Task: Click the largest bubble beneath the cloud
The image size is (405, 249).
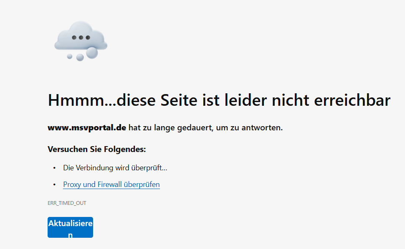Action: pyautogui.click(x=92, y=52)
